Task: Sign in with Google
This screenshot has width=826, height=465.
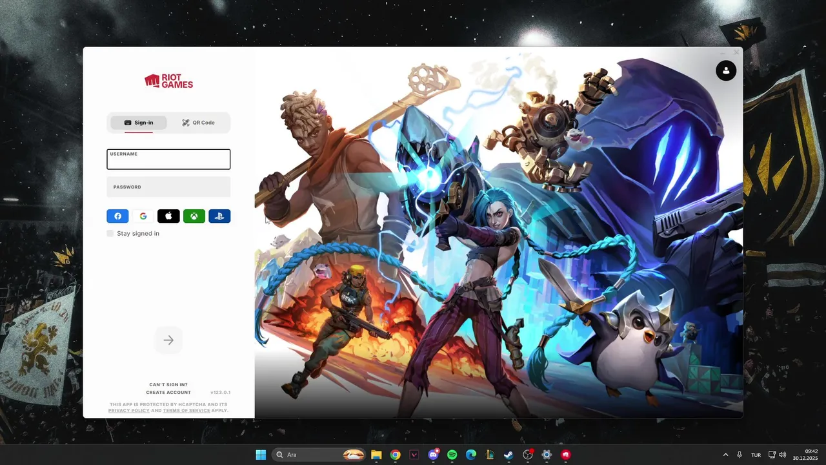Action: pos(143,216)
